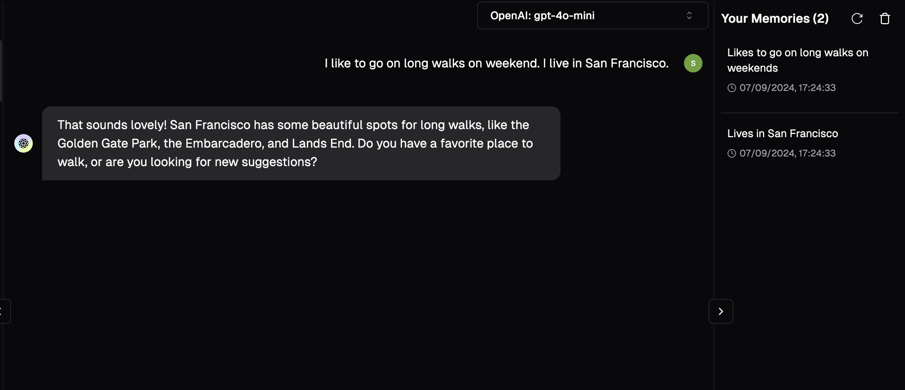This screenshot has width=905, height=390.
Task: Click the user message about long walks
Action: 496,63
